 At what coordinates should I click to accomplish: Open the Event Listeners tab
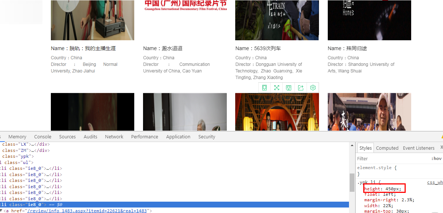[418, 148]
